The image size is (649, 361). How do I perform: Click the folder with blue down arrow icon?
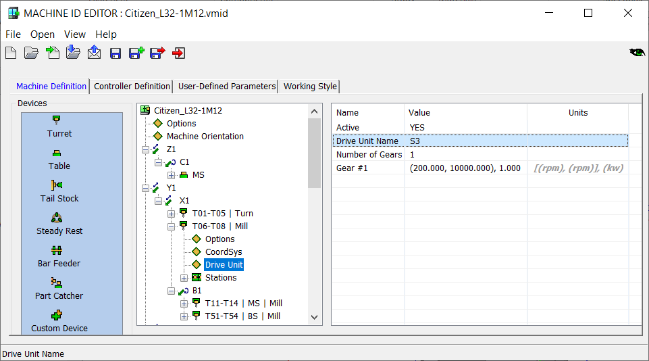tap(73, 52)
